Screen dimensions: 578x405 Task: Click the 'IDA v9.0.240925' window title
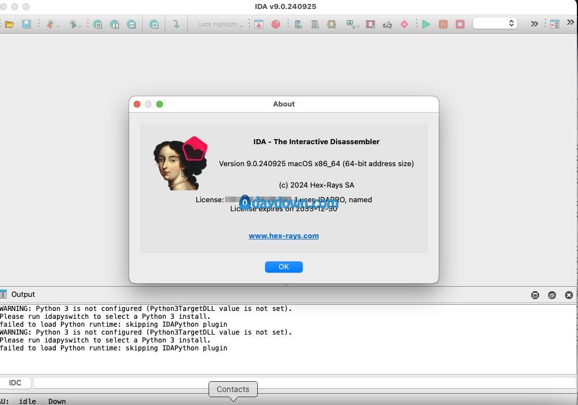tap(286, 7)
